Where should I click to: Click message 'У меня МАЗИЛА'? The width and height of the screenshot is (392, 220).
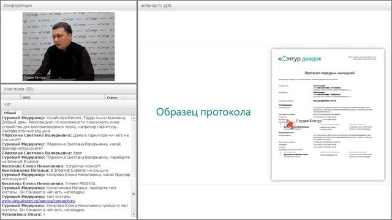pos(48,183)
